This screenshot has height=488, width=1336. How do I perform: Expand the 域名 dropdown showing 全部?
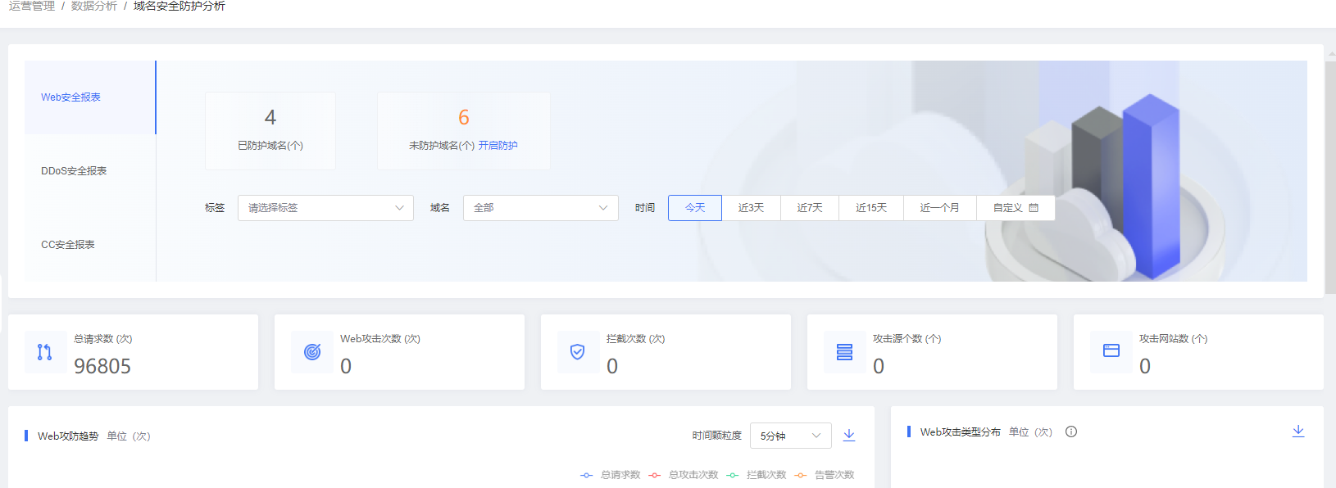540,208
